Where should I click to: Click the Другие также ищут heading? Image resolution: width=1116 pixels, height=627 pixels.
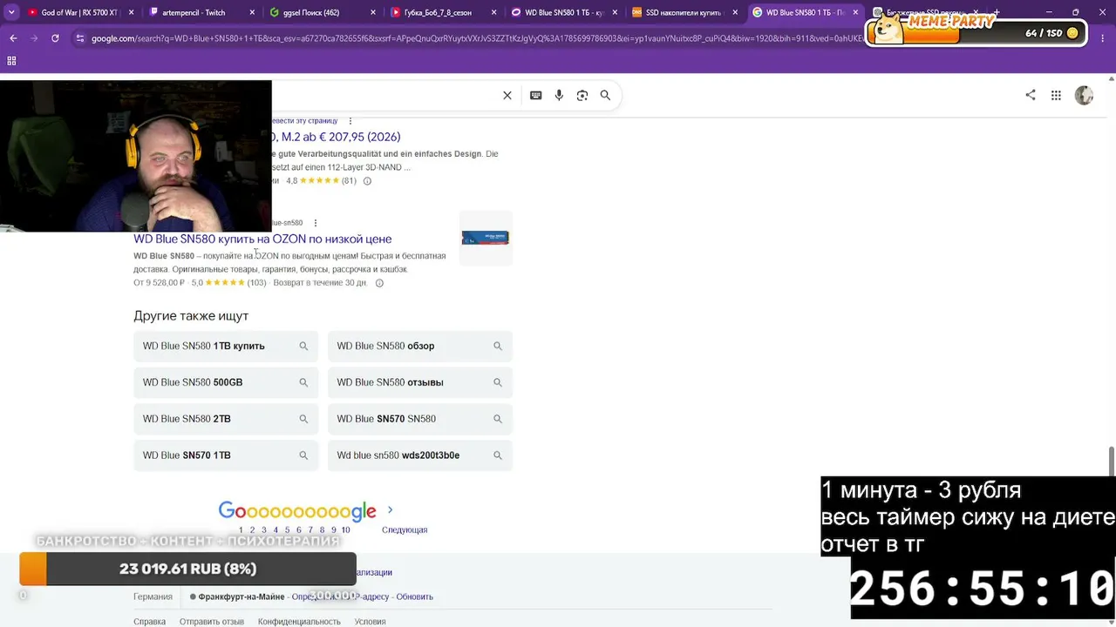[x=191, y=316]
